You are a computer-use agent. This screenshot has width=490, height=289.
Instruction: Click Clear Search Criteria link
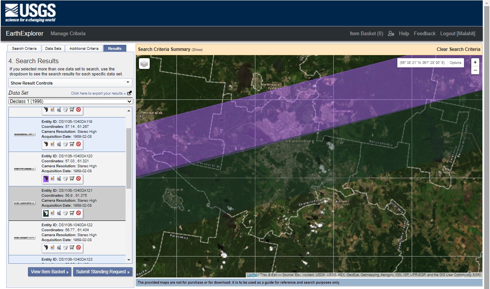pos(458,49)
